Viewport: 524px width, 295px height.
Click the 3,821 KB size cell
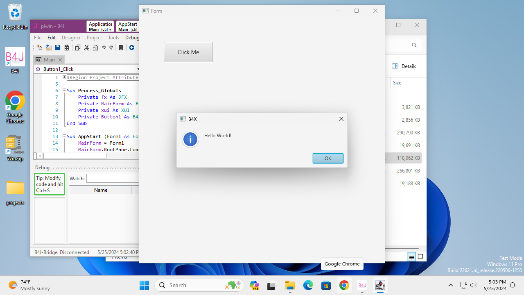[411, 107]
